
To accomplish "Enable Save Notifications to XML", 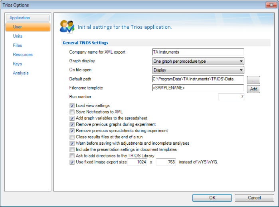I will 72,112.
